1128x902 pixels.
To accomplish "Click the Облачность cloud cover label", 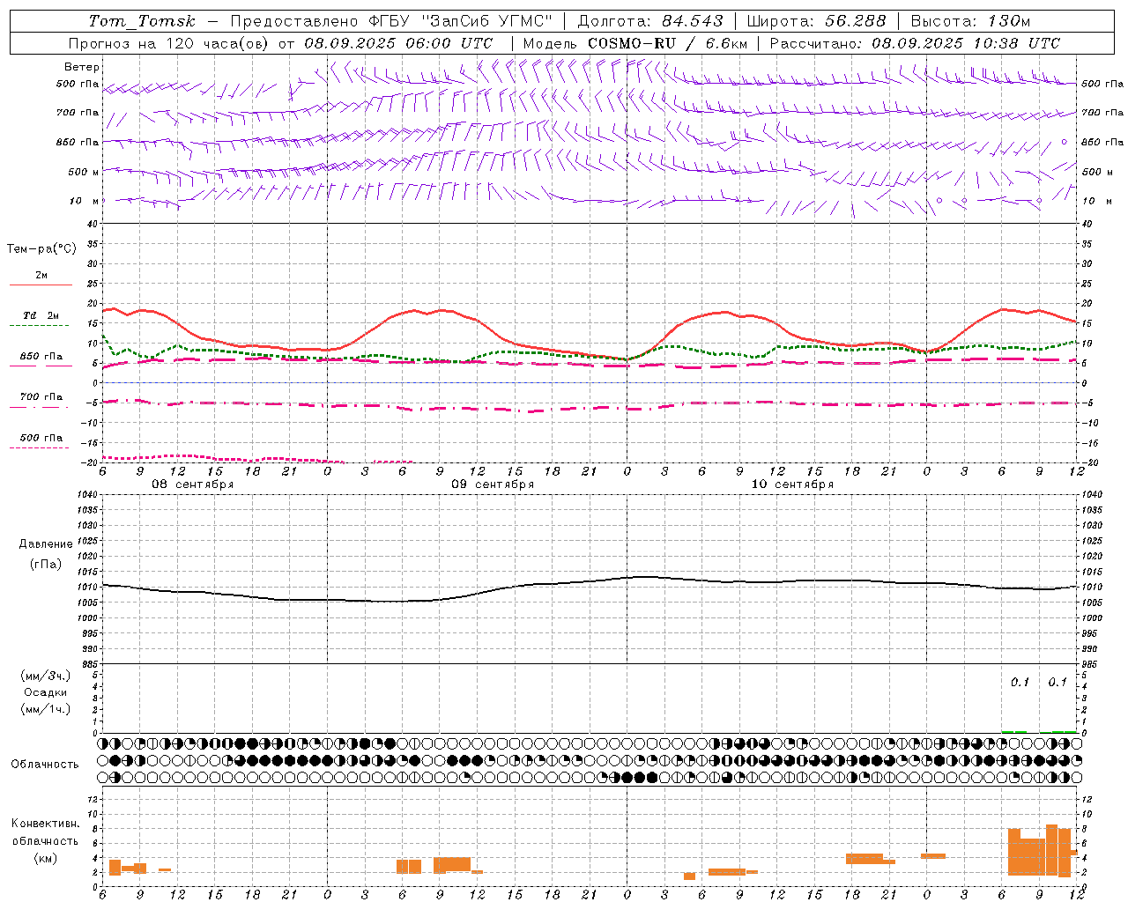I will (x=45, y=765).
